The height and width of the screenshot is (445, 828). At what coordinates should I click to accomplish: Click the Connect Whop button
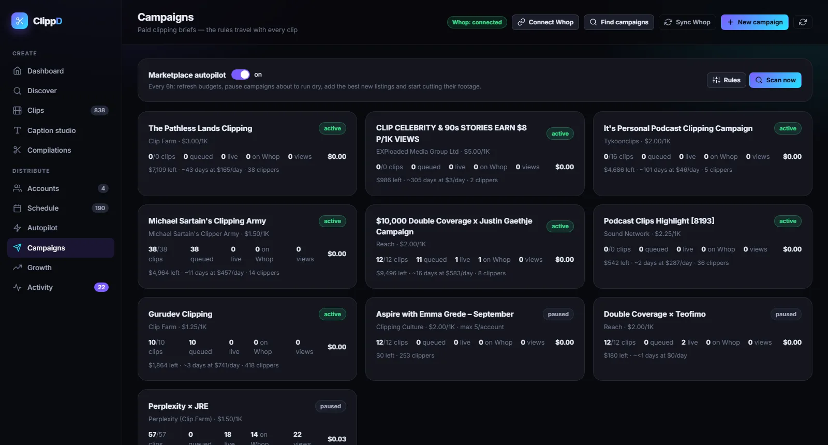click(545, 22)
